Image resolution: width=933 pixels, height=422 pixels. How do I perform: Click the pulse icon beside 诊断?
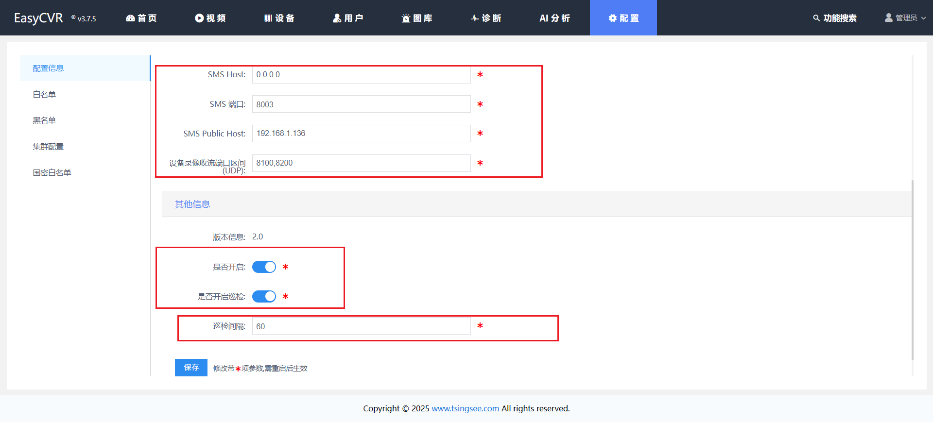[475, 18]
